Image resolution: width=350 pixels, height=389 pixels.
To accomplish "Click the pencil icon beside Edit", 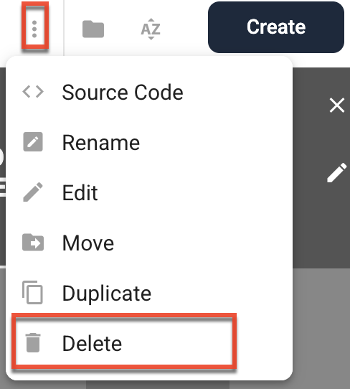I will click(x=33, y=192).
